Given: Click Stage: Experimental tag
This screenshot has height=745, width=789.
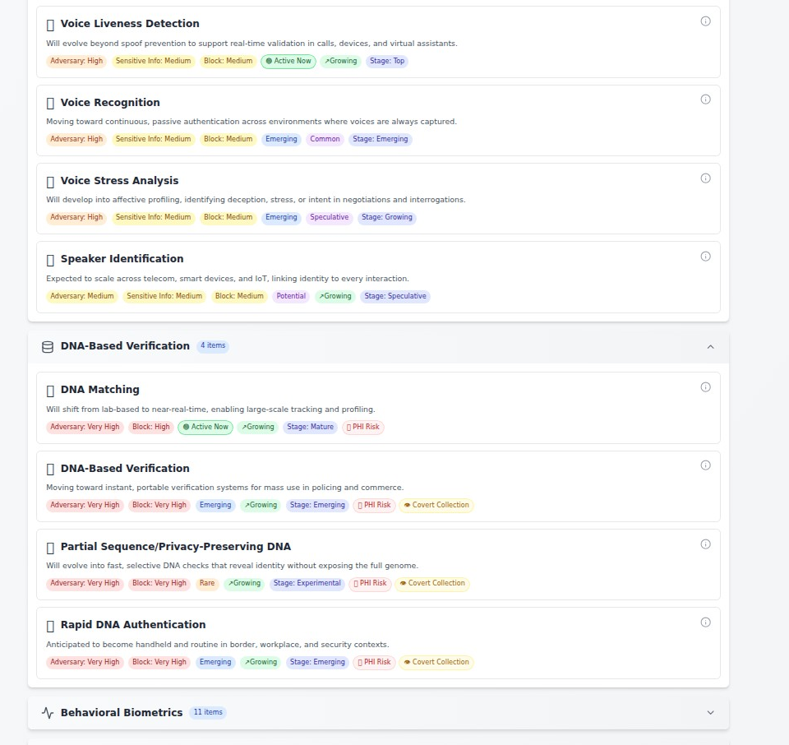Looking at the screenshot, I should pyautogui.click(x=307, y=584).
